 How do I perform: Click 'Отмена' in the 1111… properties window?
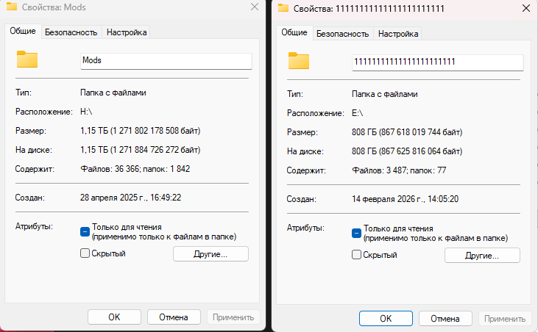pyautogui.click(x=445, y=319)
